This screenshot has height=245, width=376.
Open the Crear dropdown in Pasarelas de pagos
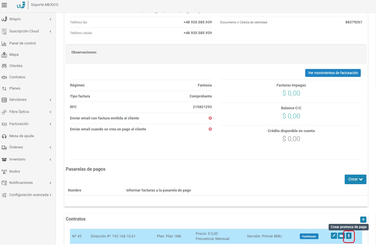[355, 179]
